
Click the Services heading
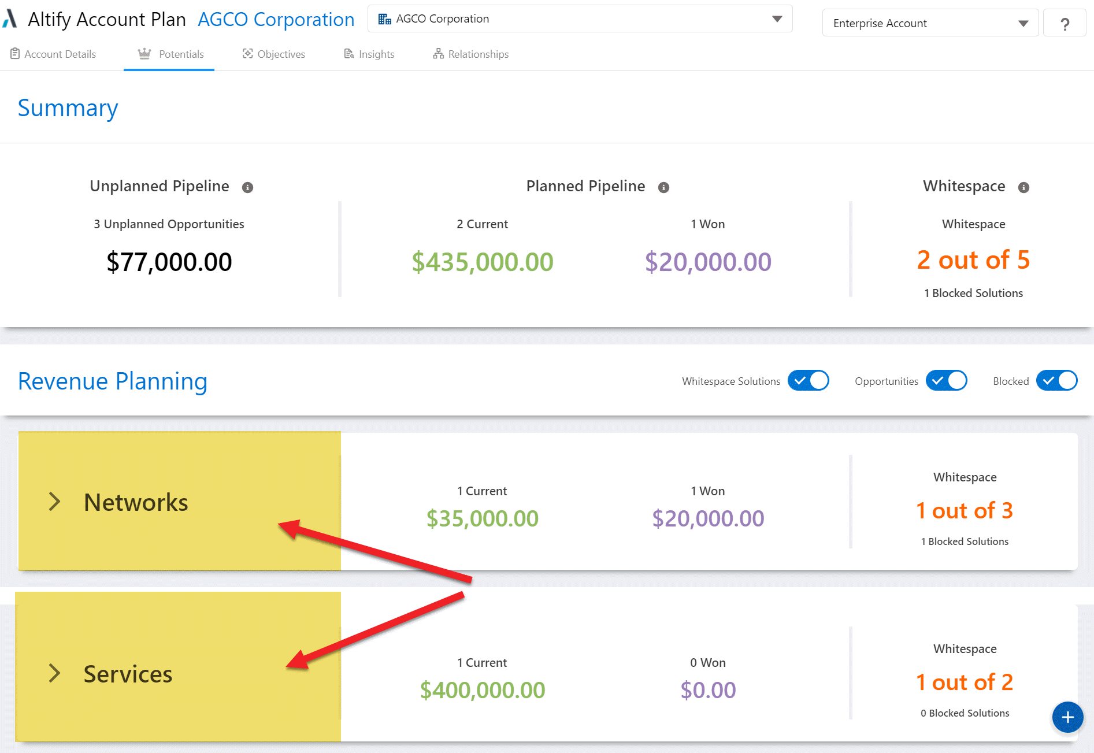tap(128, 674)
